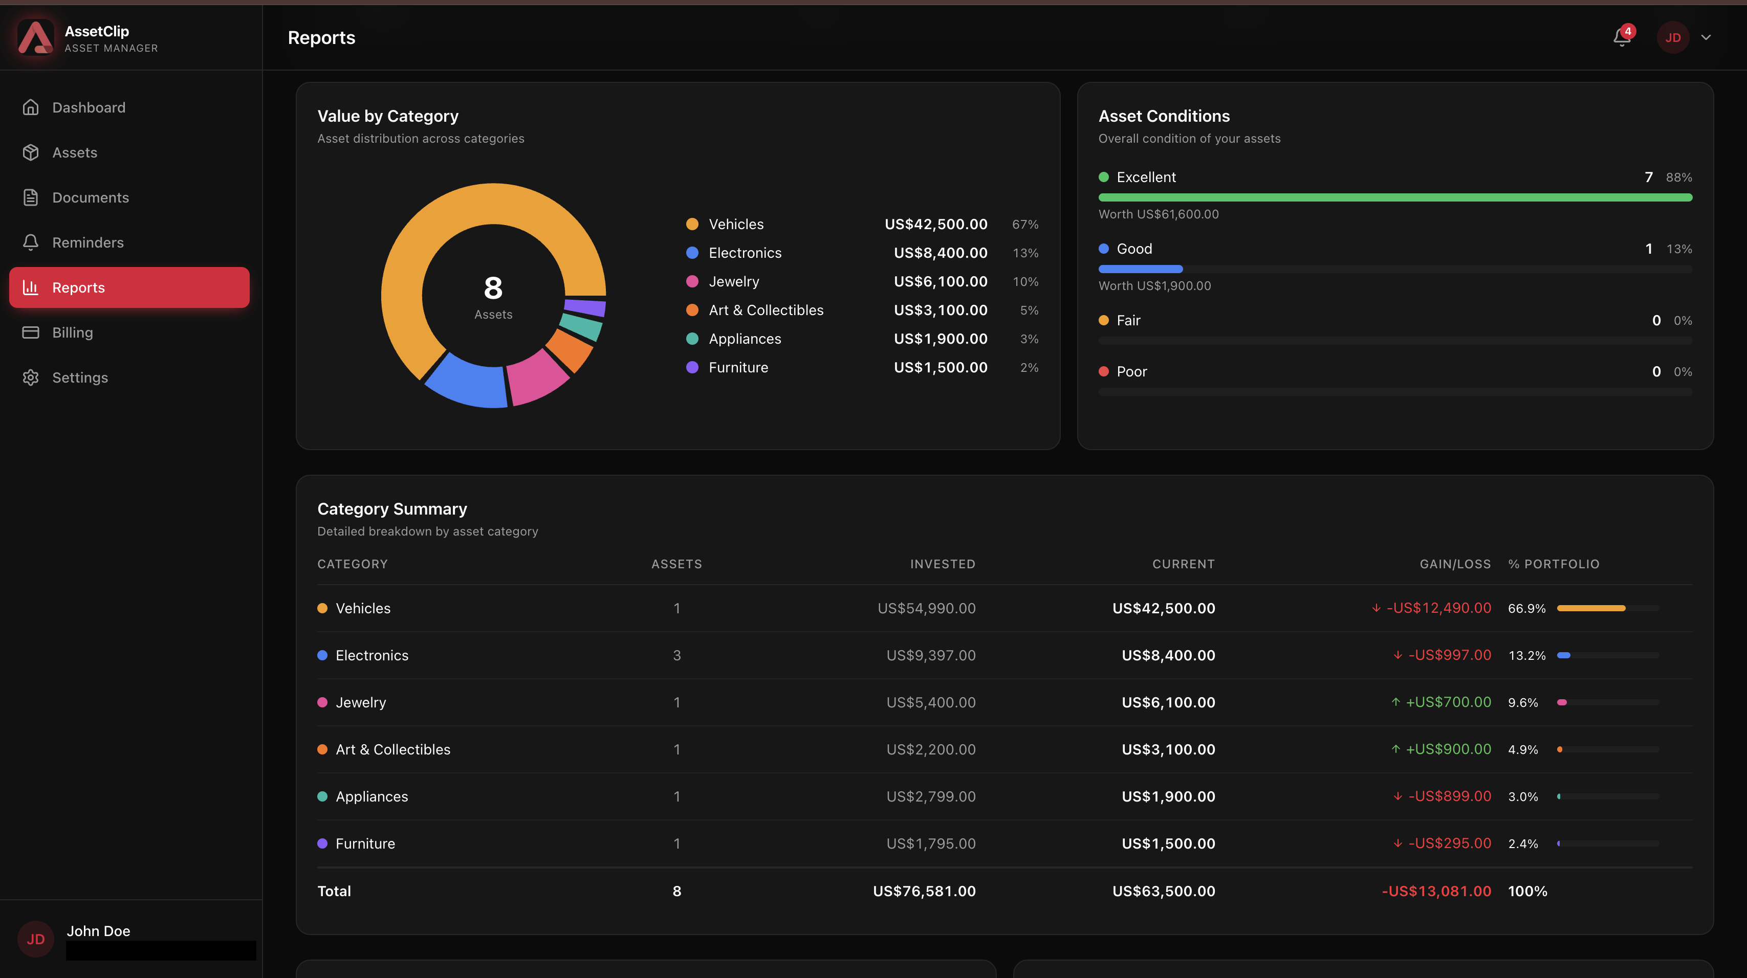Click the Fair condition progress bar
The width and height of the screenshot is (1747, 978).
click(x=1395, y=340)
